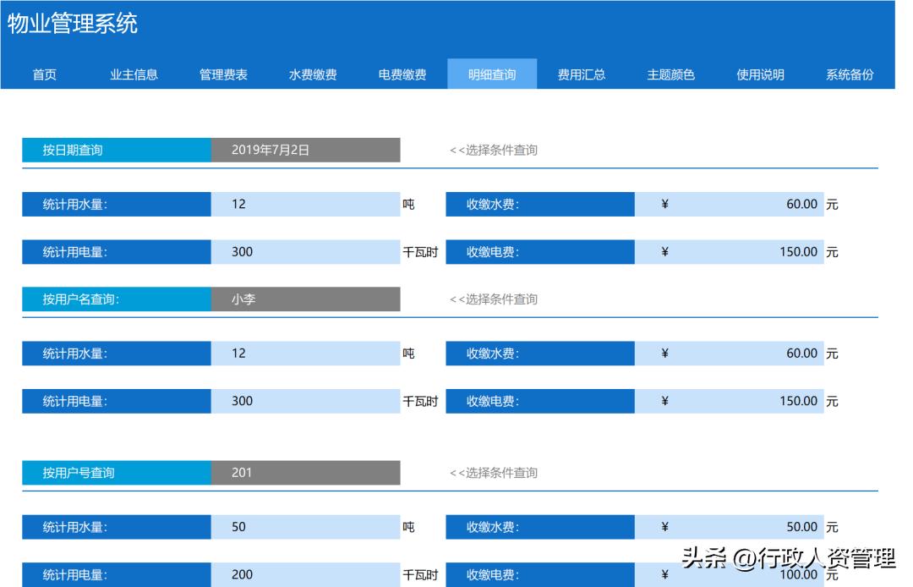Switch to the 首页 tab
The image size is (913, 587).
click(x=46, y=74)
